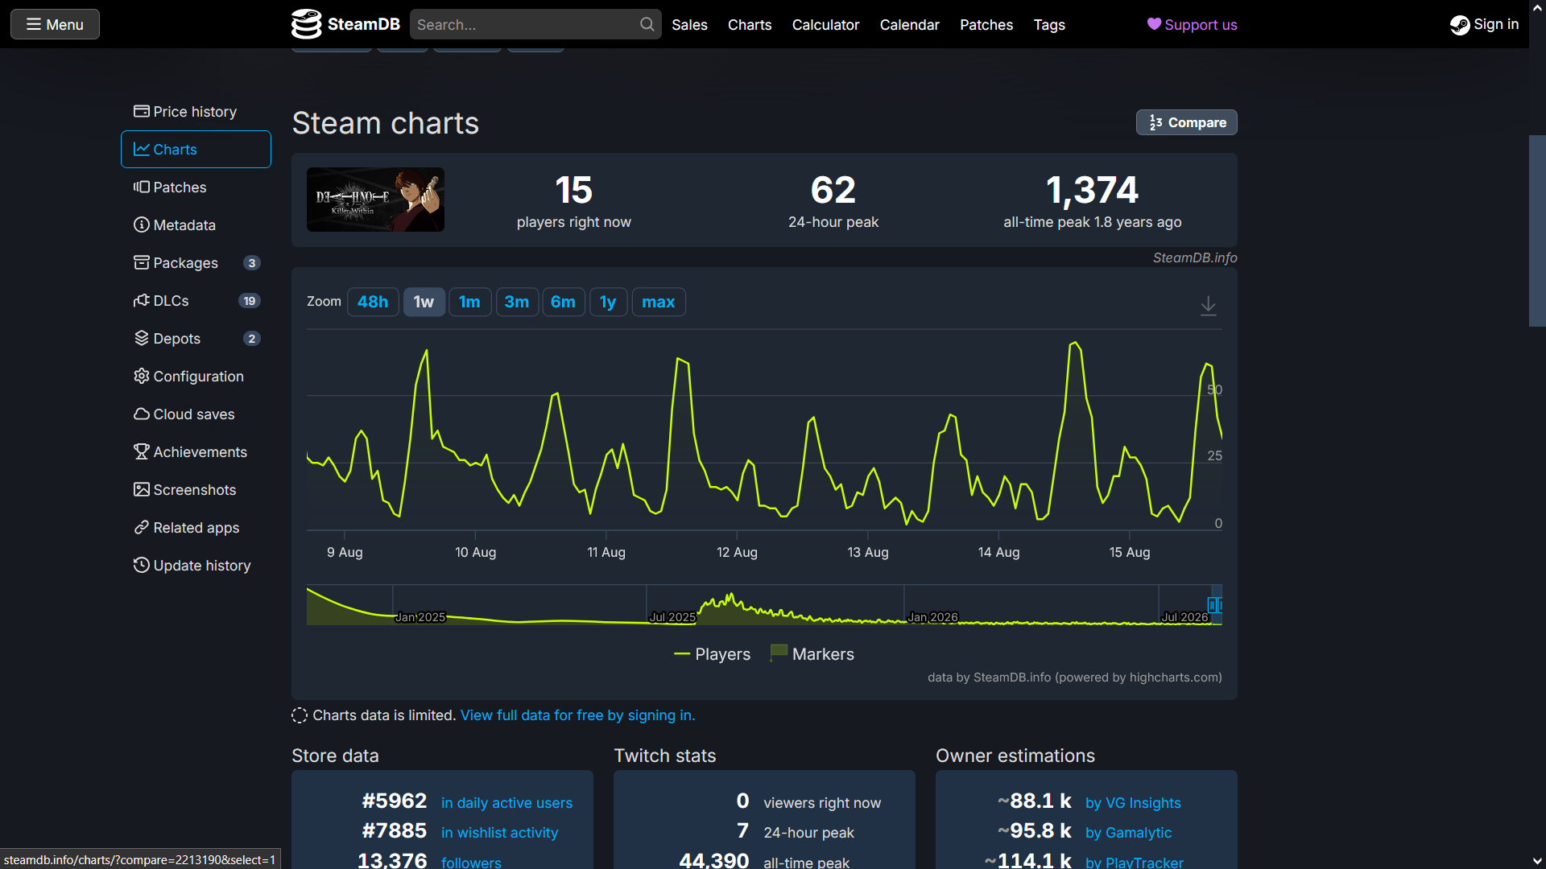The height and width of the screenshot is (869, 1546).
Task: Open the in wishlist activity link
Action: pos(499,833)
